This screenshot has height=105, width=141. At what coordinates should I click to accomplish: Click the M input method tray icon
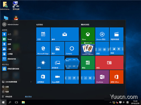click(x=127, y=102)
